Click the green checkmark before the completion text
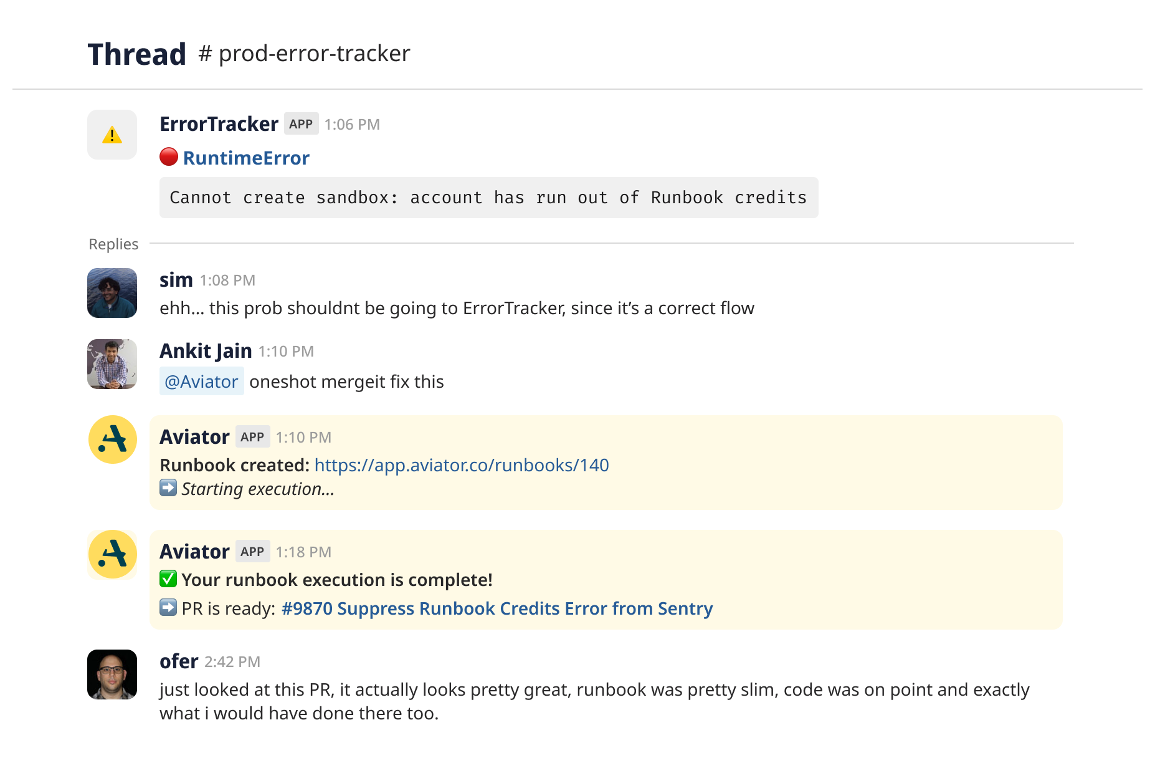 pyautogui.click(x=168, y=579)
